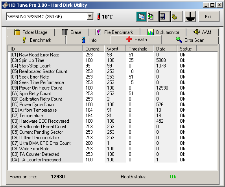225x187 pixels.
Task: Sort by the Threshold column header
Action: [x=140, y=49]
